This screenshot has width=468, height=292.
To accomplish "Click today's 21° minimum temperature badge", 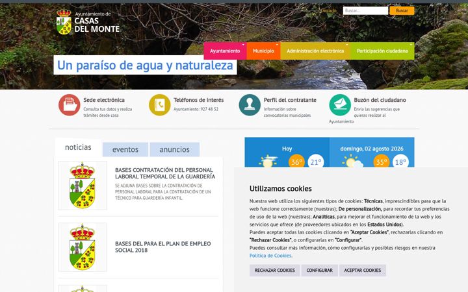I will (316, 162).
